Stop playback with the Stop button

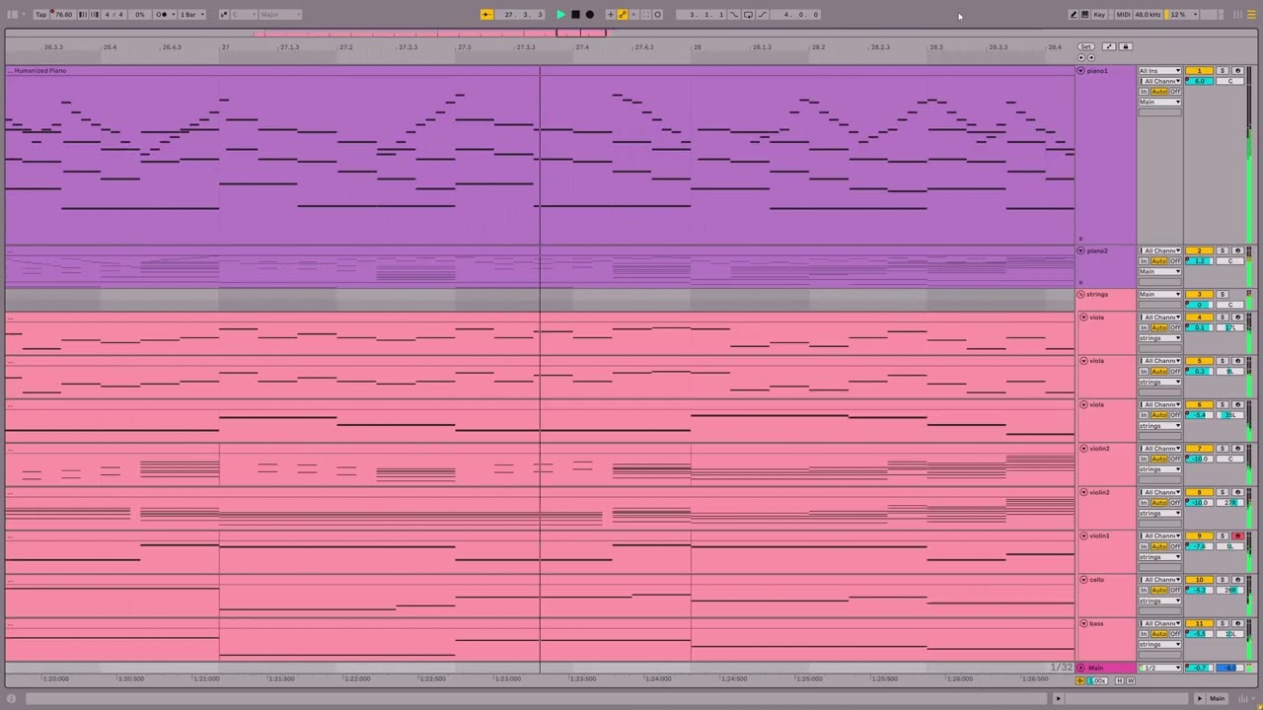[575, 14]
